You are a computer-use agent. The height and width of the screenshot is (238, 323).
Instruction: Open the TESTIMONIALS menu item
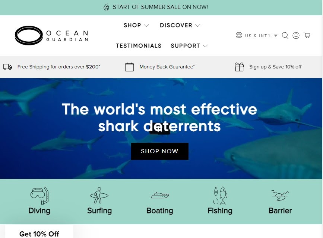pos(139,46)
